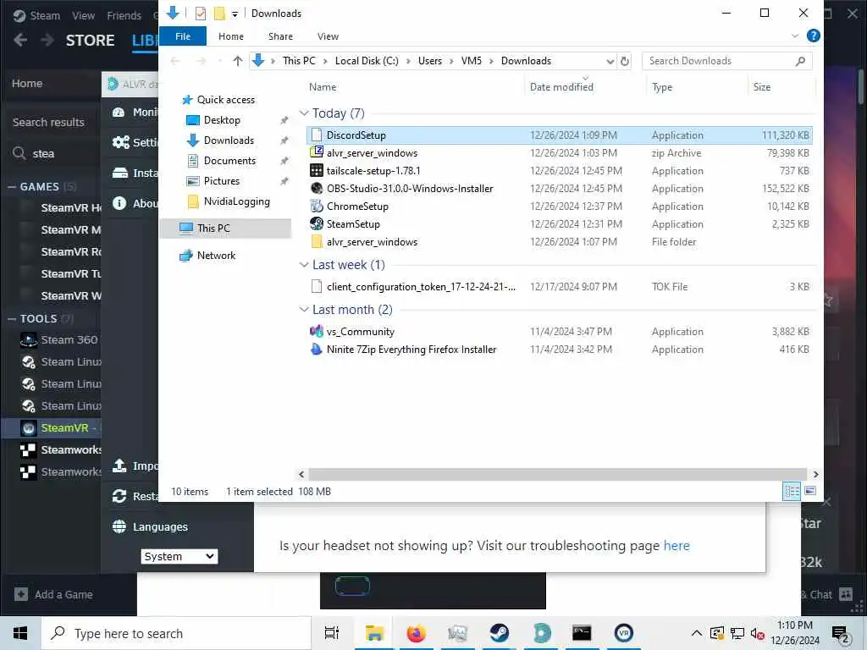This screenshot has width=867, height=650.
Task: Sort by Size column header
Action: click(x=761, y=87)
